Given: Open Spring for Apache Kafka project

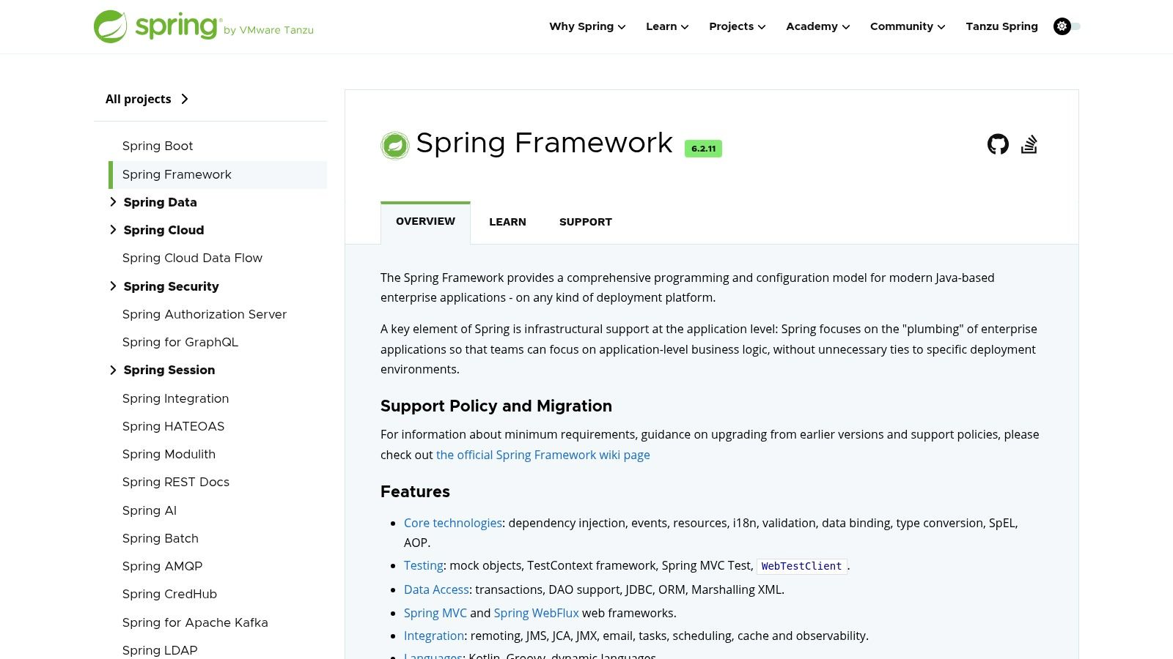Looking at the screenshot, I should coord(195,622).
